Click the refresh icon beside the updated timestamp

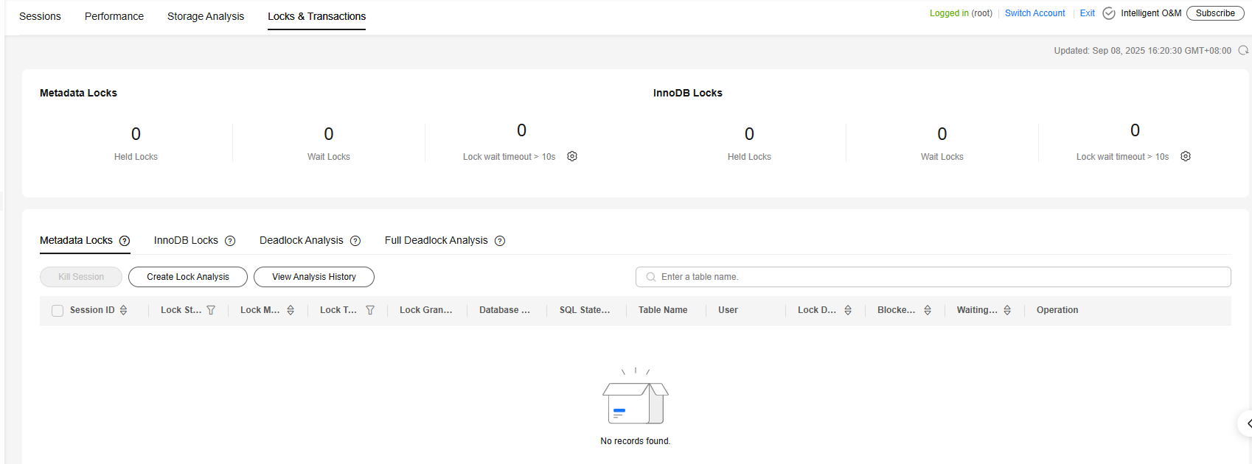tap(1243, 51)
